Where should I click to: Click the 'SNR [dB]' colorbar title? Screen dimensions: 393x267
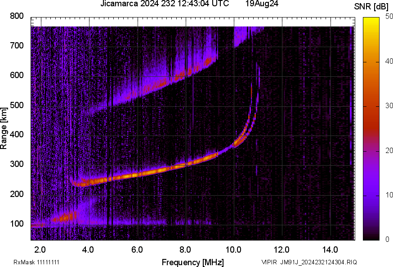[371, 7]
